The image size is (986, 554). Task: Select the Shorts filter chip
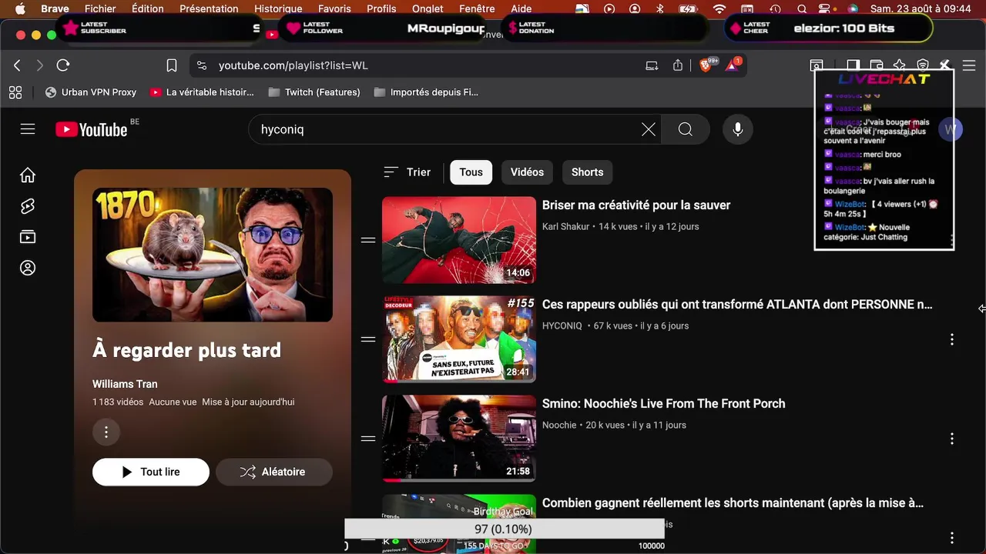(587, 172)
